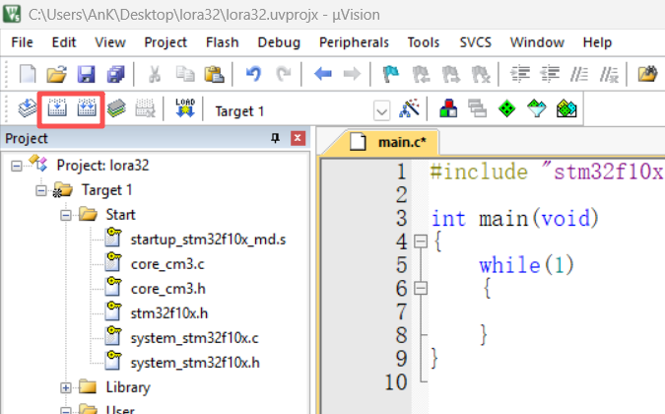Screen dimensions: 665x414
Task: Undo the last edit
Action: click(253, 74)
